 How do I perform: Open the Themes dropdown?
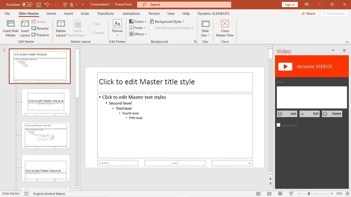click(x=117, y=28)
